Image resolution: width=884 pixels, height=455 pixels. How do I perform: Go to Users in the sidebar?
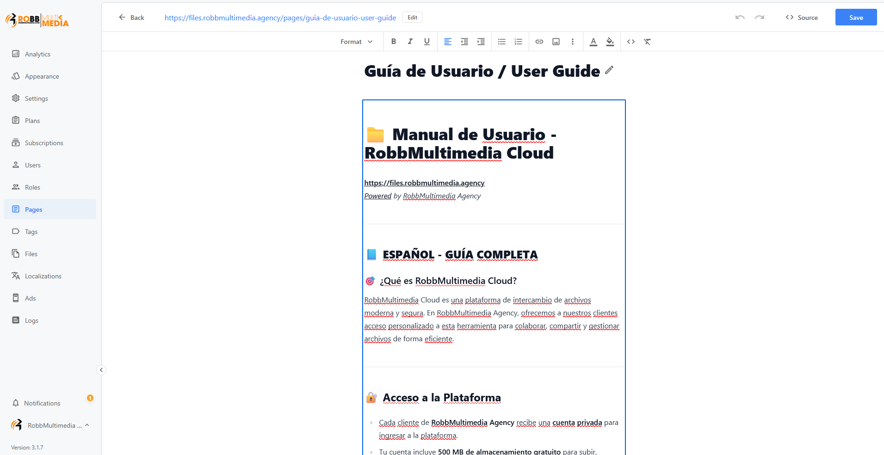[x=50, y=165]
